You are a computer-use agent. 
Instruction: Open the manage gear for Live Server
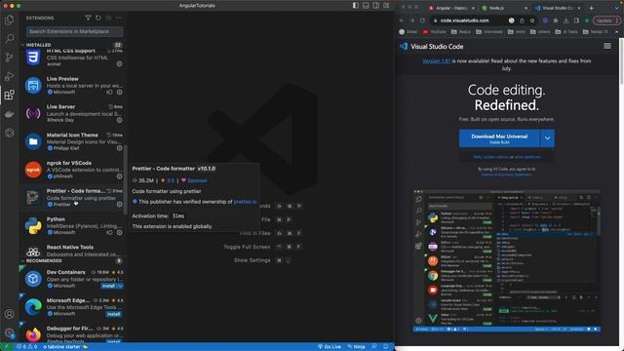point(119,120)
